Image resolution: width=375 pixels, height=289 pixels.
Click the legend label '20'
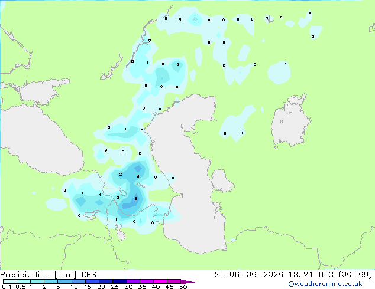pos(101,287)
